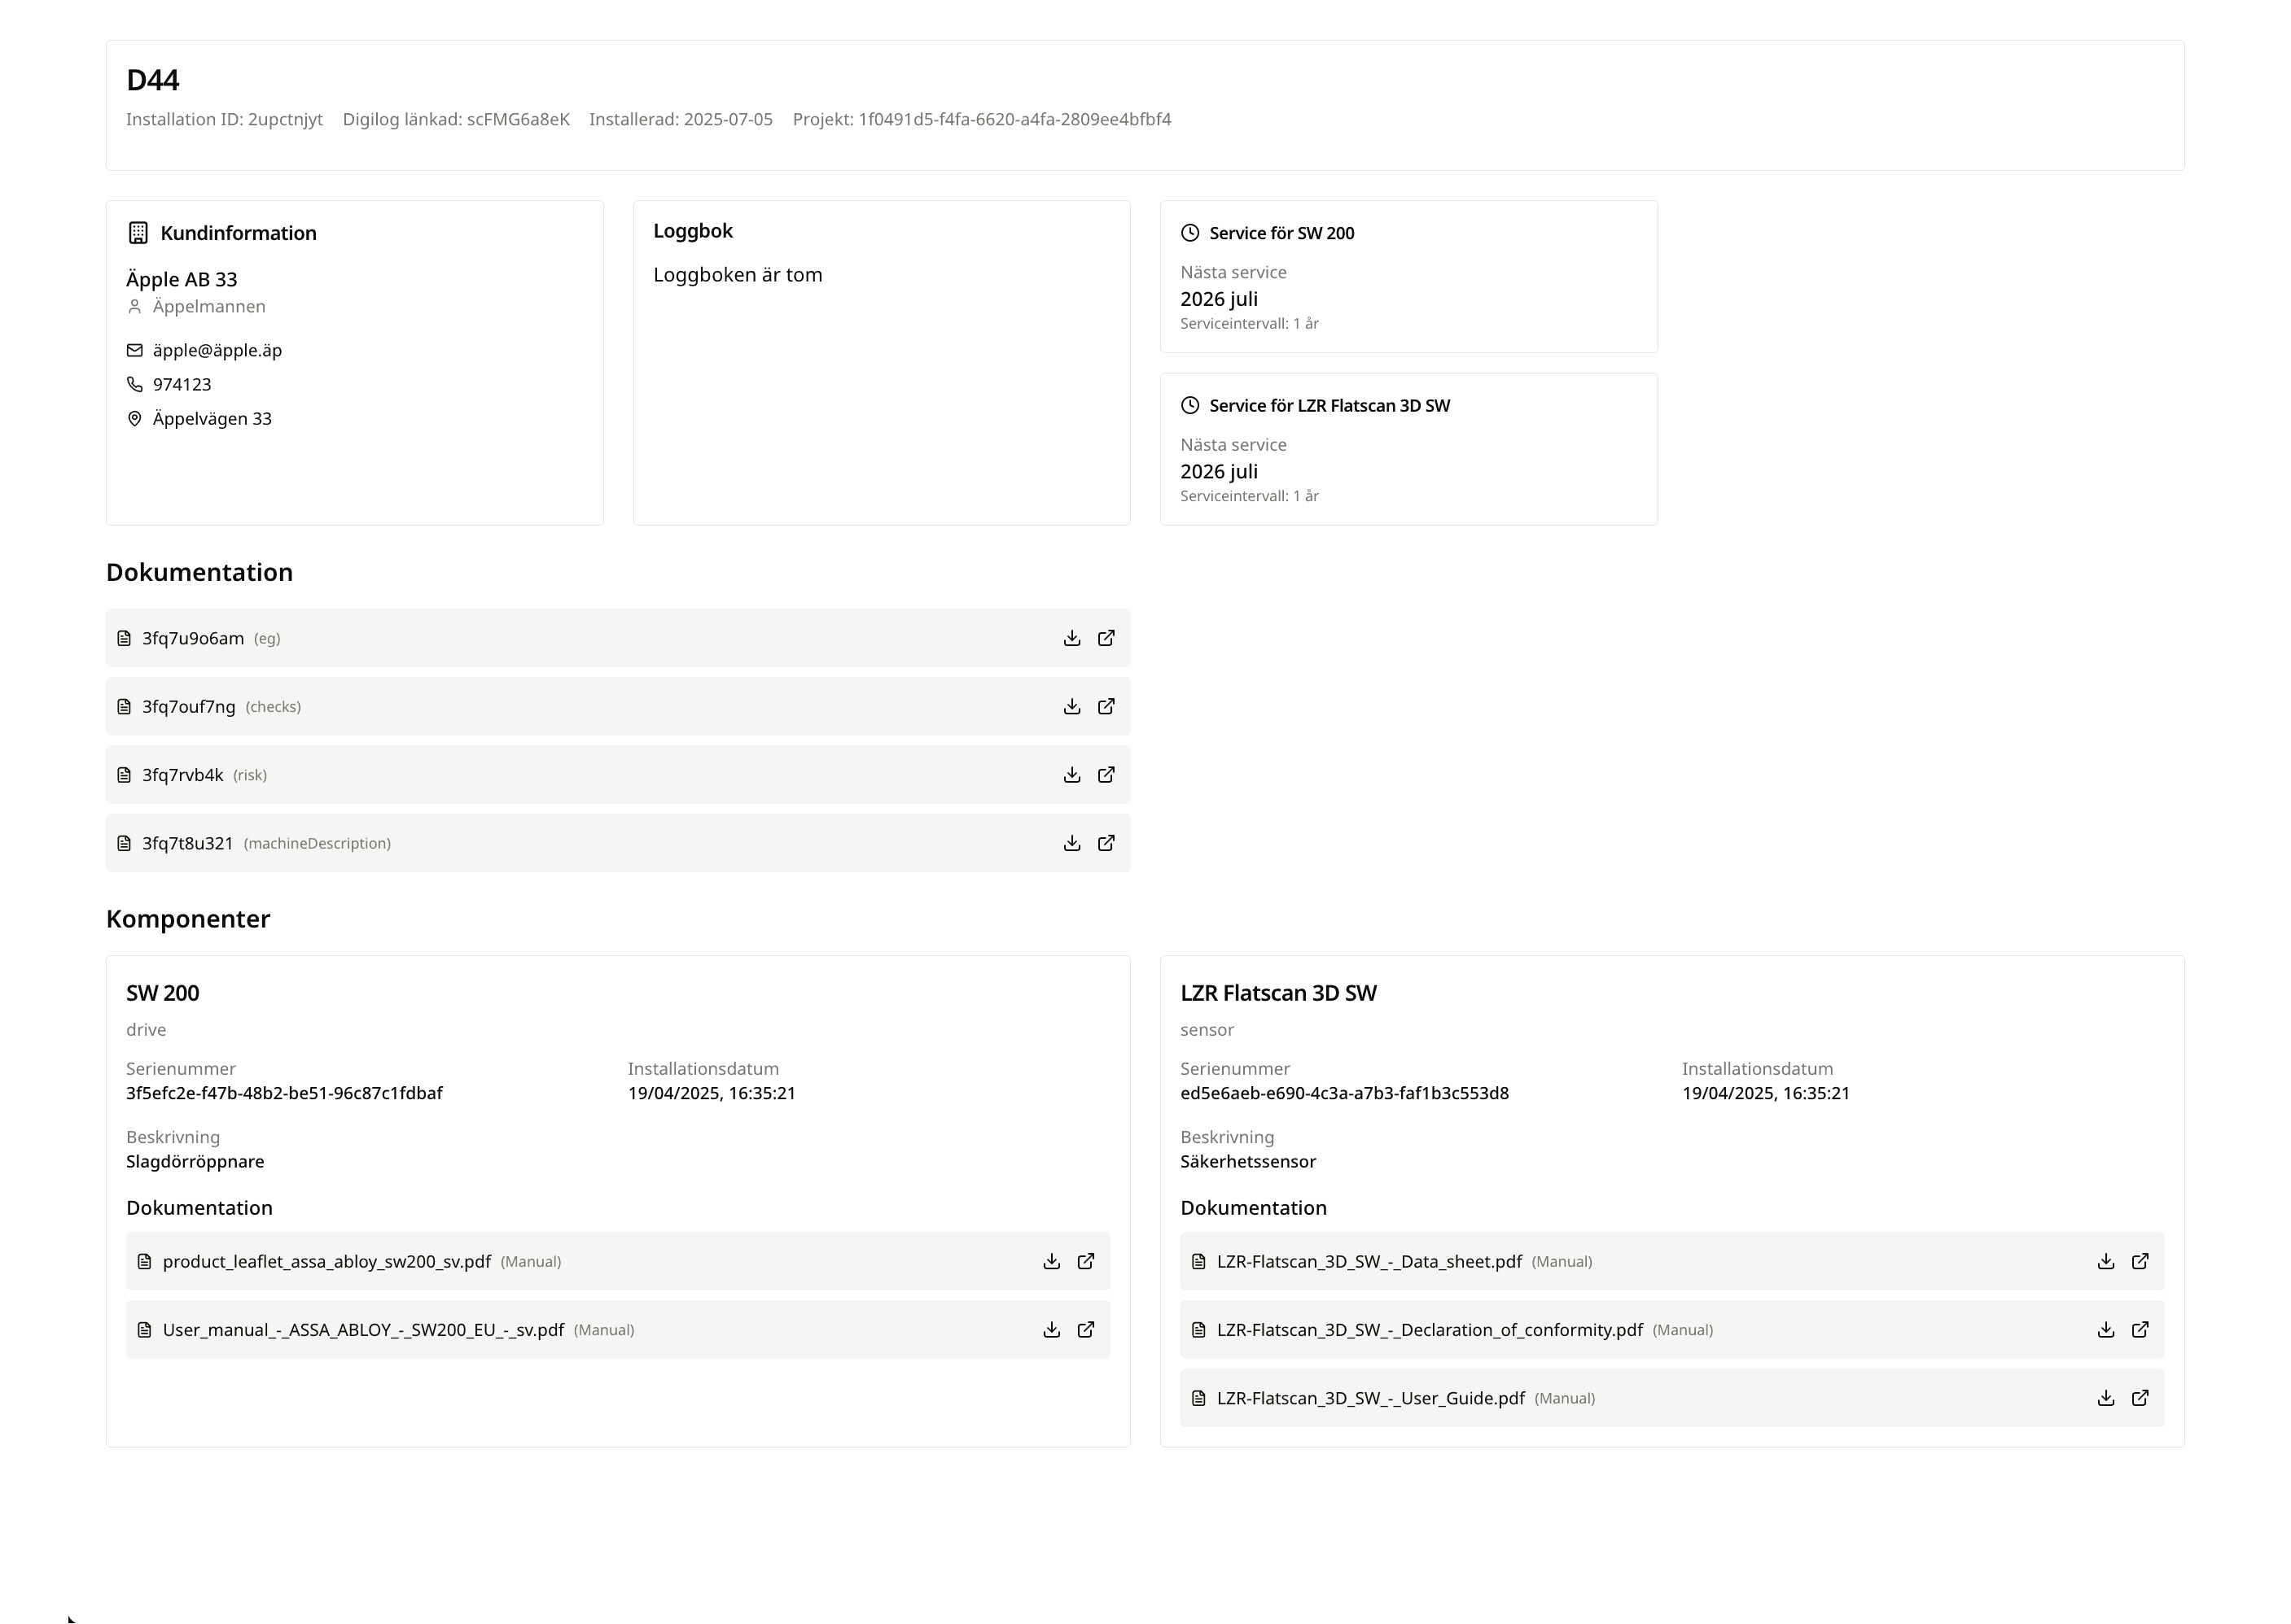
Task: Click the Loggbok heading
Action: tap(694, 231)
